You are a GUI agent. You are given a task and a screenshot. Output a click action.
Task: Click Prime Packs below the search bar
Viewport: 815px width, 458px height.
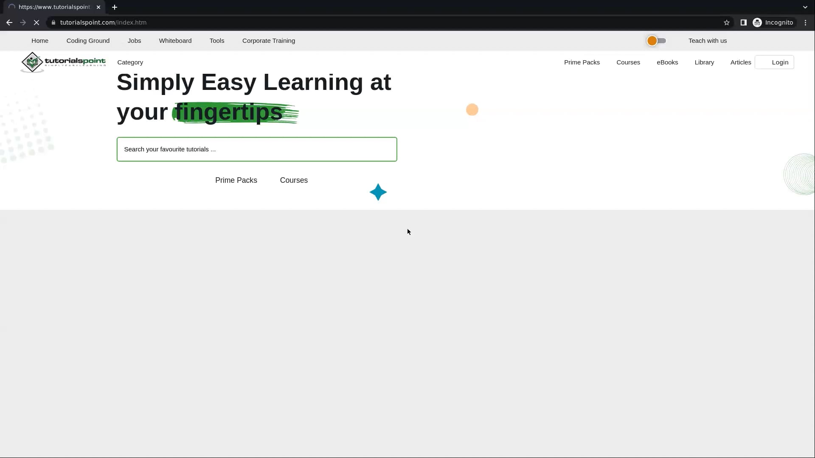(x=236, y=180)
